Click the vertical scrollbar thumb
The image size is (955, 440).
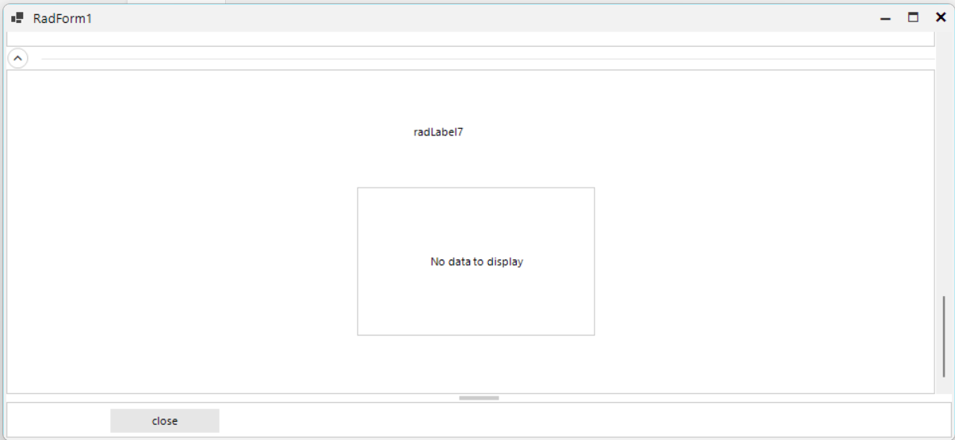pos(943,336)
